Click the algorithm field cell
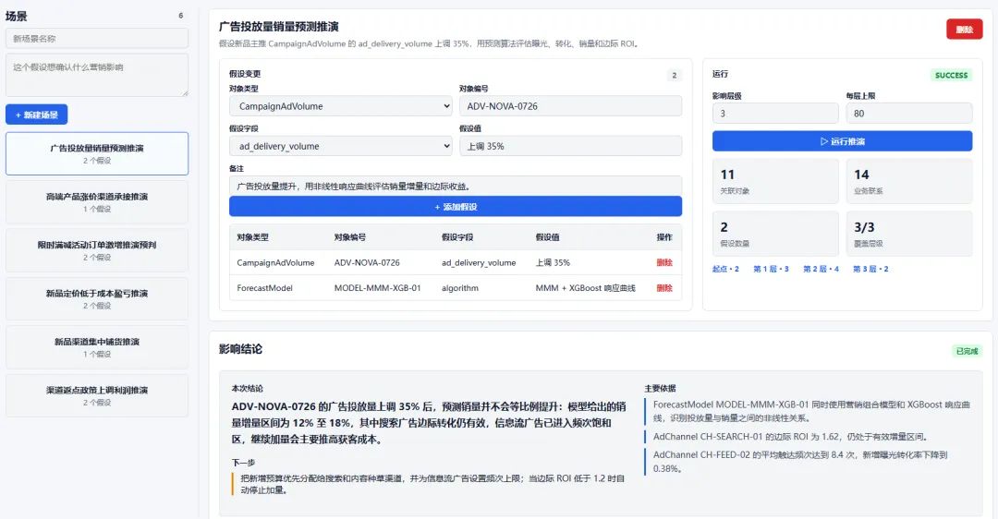 tap(460, 288)
